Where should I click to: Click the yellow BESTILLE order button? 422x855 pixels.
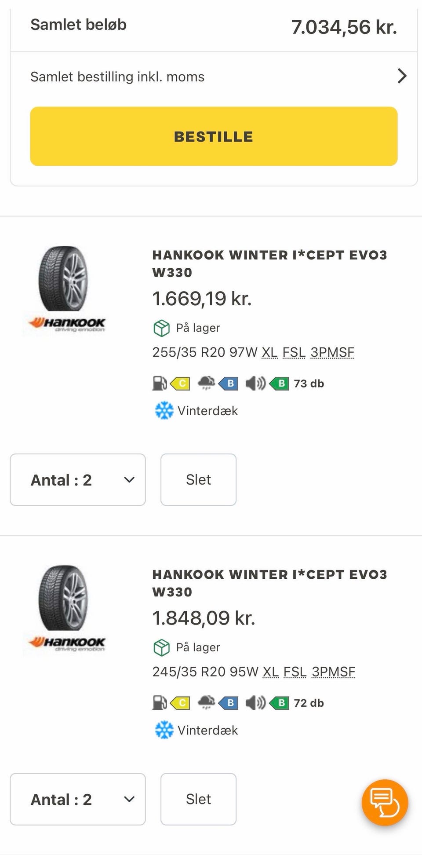pyautogui.click(x=214, y=136)
